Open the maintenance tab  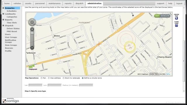[x=55, y=3]
